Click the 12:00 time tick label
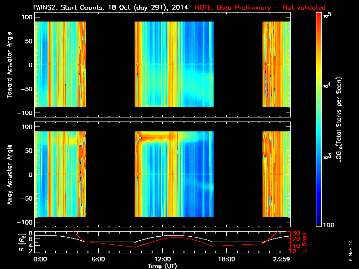The height and width of the screenshot is (269, 359). tap(162, 260)
